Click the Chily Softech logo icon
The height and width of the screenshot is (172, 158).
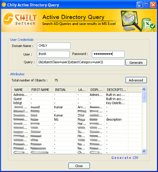(8, 19)
